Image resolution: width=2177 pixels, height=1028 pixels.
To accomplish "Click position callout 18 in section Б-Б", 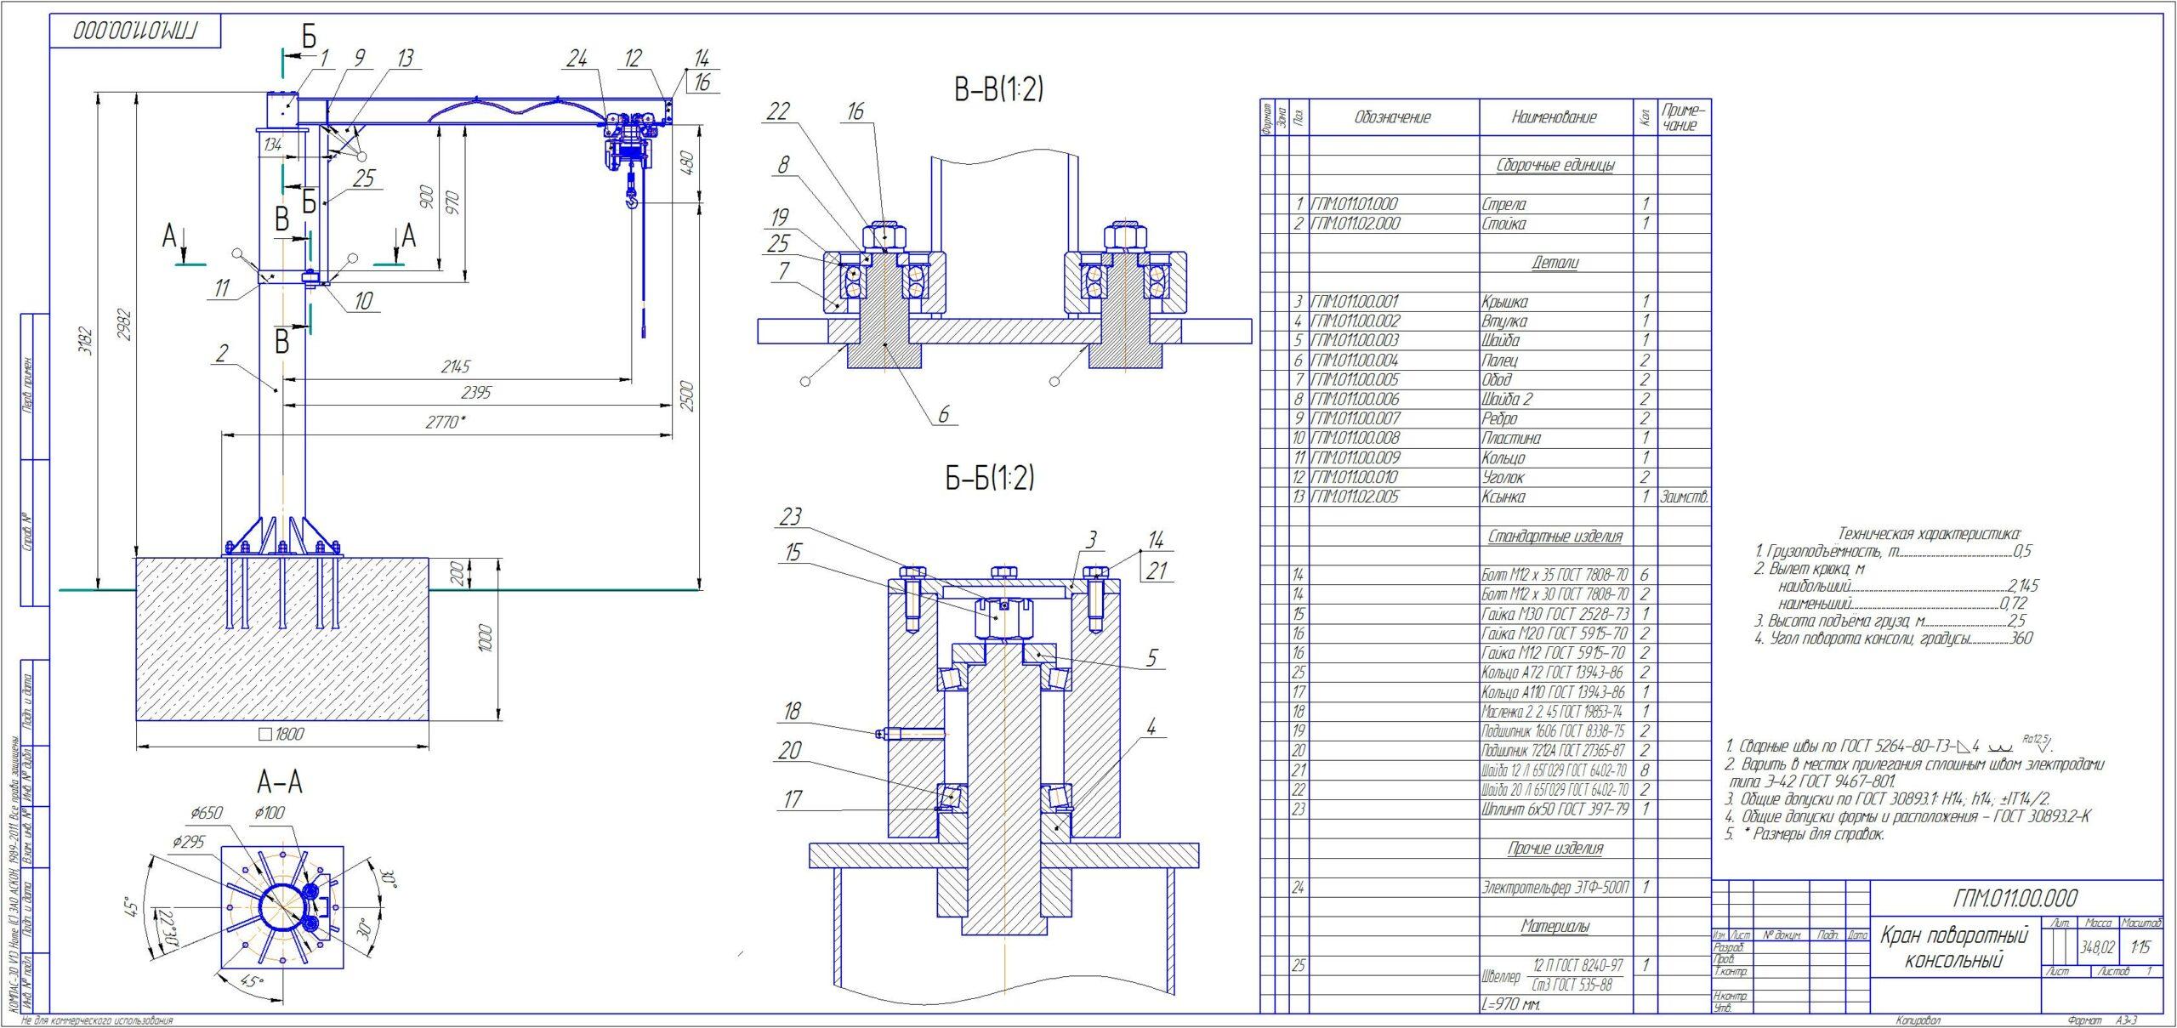I will (792, 711).
